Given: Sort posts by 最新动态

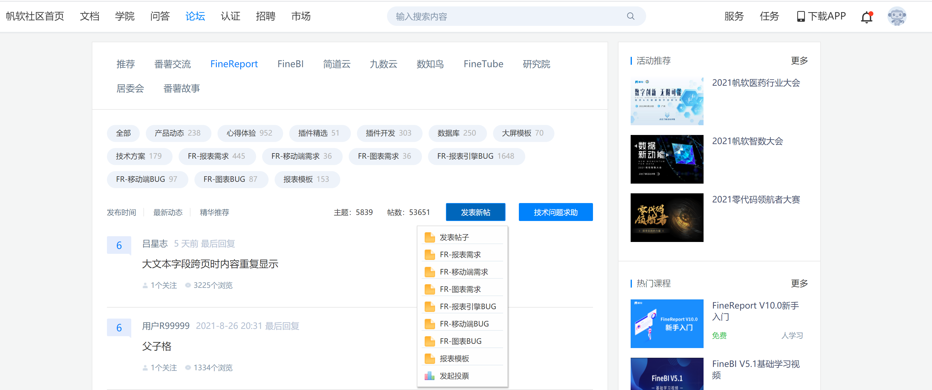Looking at the screenshot, I should 167,212.
